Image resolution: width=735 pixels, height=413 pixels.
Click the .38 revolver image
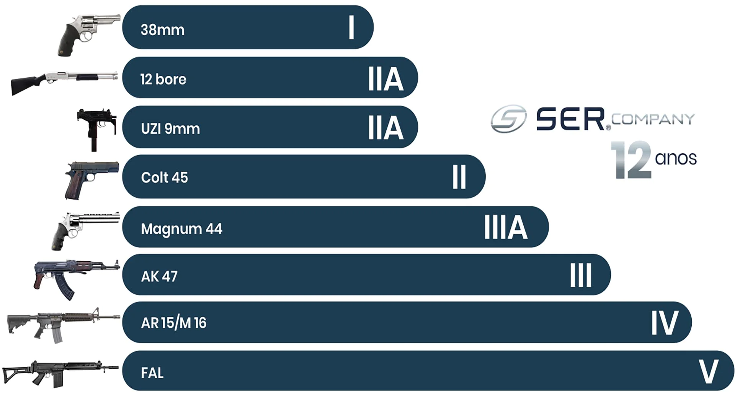89,34
